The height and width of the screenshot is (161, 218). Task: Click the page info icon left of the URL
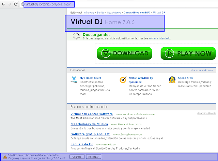[22, 4]
